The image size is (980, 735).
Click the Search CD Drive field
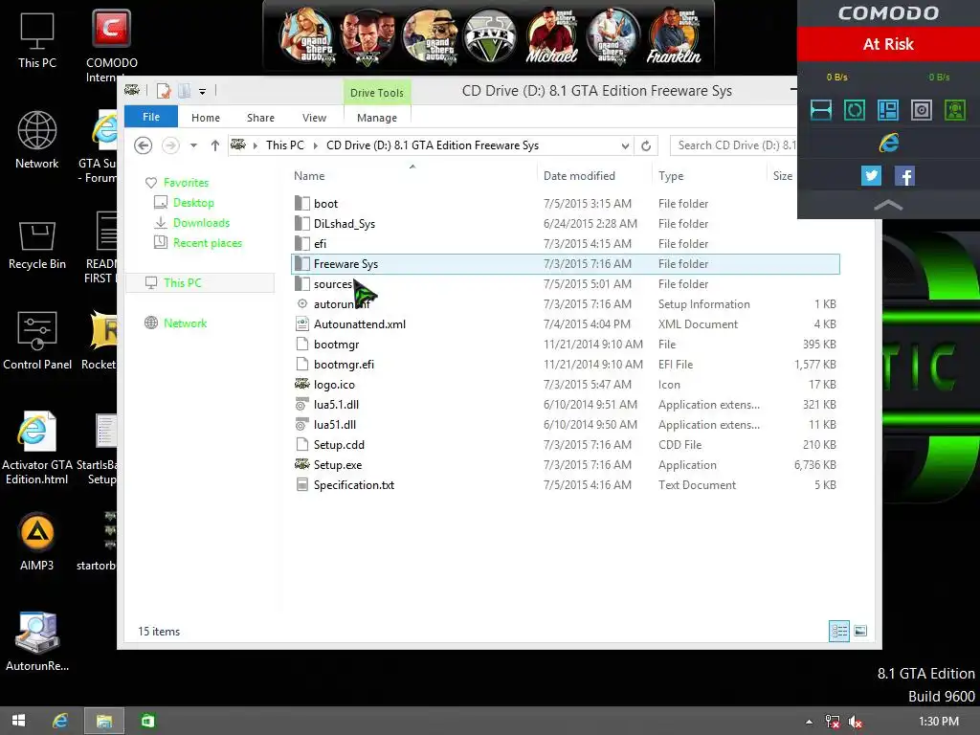pos(734,145)
